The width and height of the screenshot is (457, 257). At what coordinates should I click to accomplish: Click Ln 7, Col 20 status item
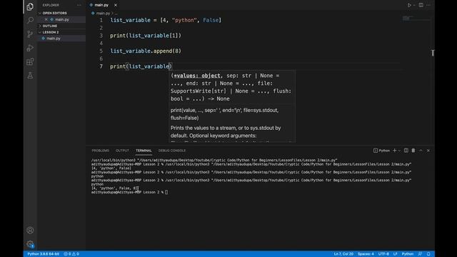pos(343,254)
